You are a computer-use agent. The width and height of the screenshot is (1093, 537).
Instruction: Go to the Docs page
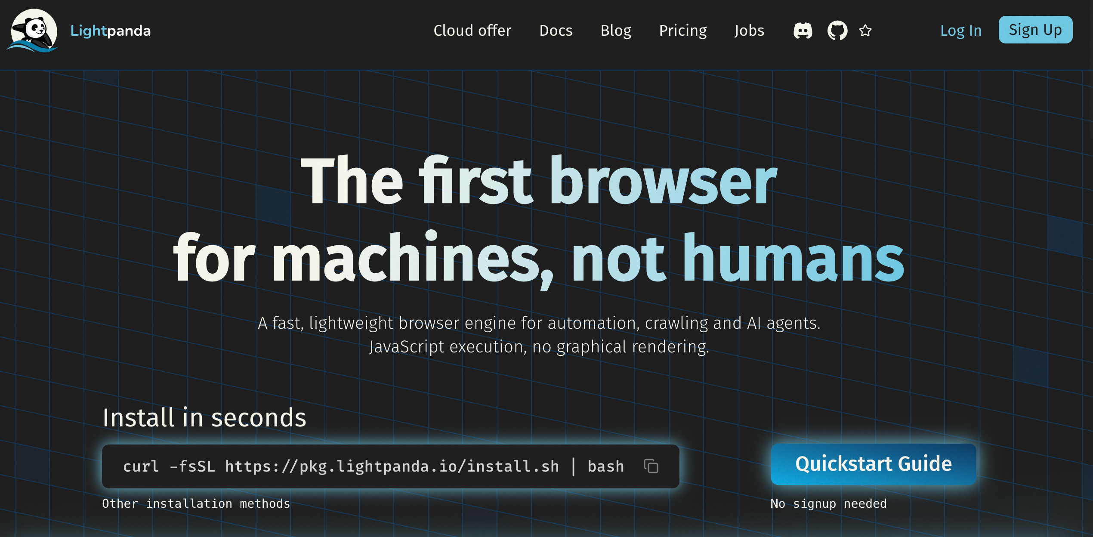click(x=556, y=31)
